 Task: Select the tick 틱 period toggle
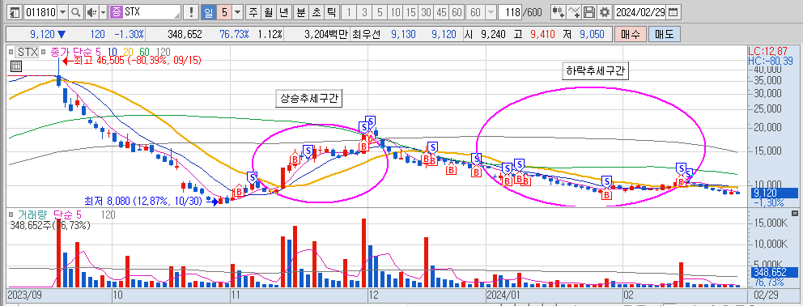point(332,12)
